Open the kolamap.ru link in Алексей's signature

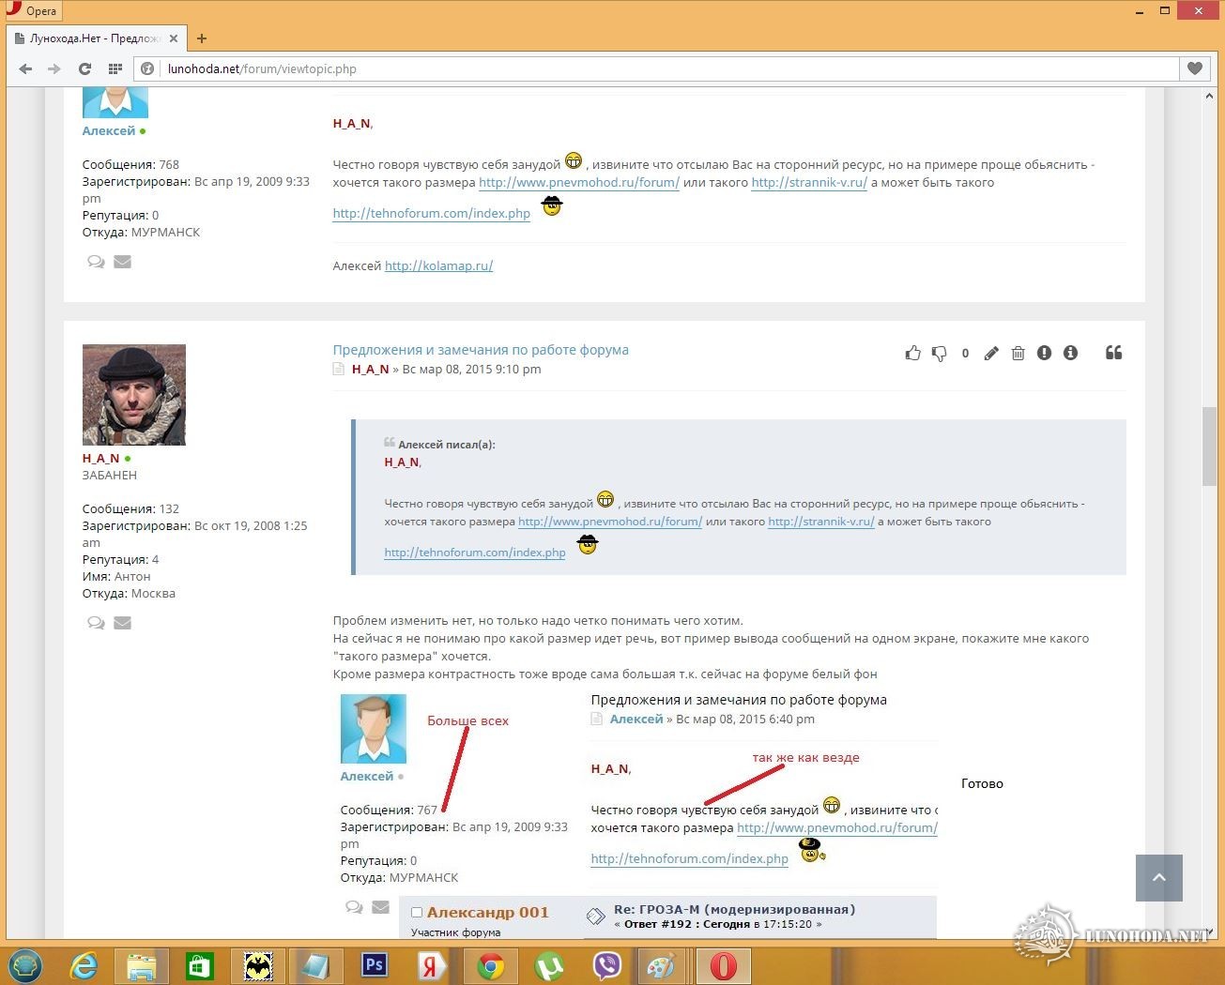click(438, 265)
